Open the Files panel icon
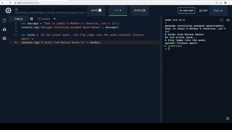 (x=4, y=20)
